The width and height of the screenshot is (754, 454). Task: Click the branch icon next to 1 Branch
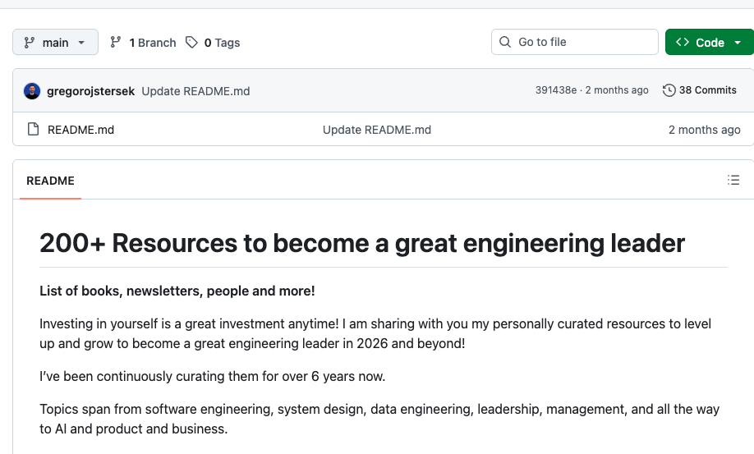[x=116, y=42]
